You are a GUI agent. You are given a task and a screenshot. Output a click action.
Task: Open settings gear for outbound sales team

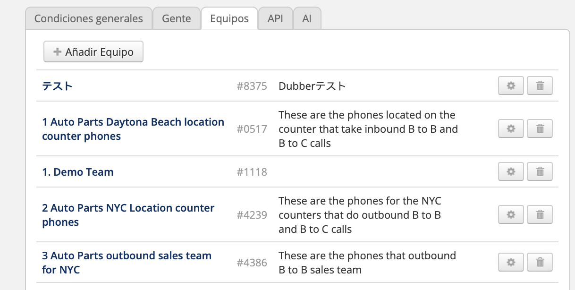(511, 262)
